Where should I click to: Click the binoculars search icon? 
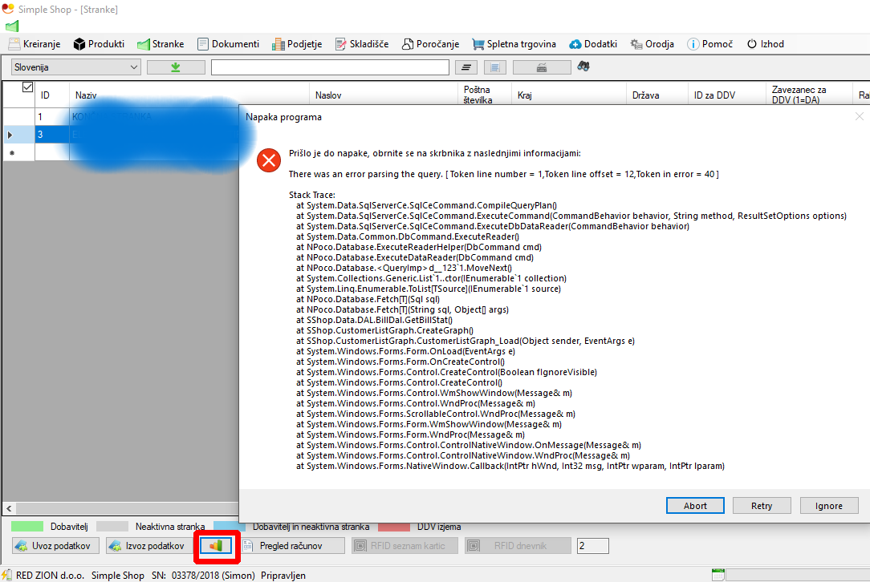tap(584, 67)
